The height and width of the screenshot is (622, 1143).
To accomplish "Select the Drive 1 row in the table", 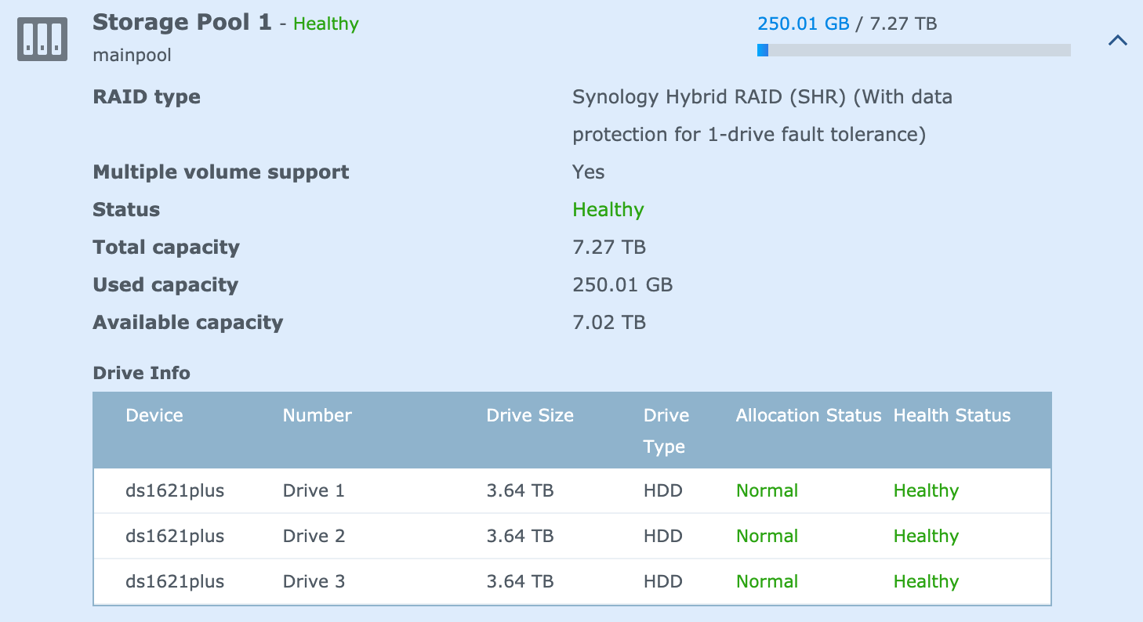I will 571,491.
